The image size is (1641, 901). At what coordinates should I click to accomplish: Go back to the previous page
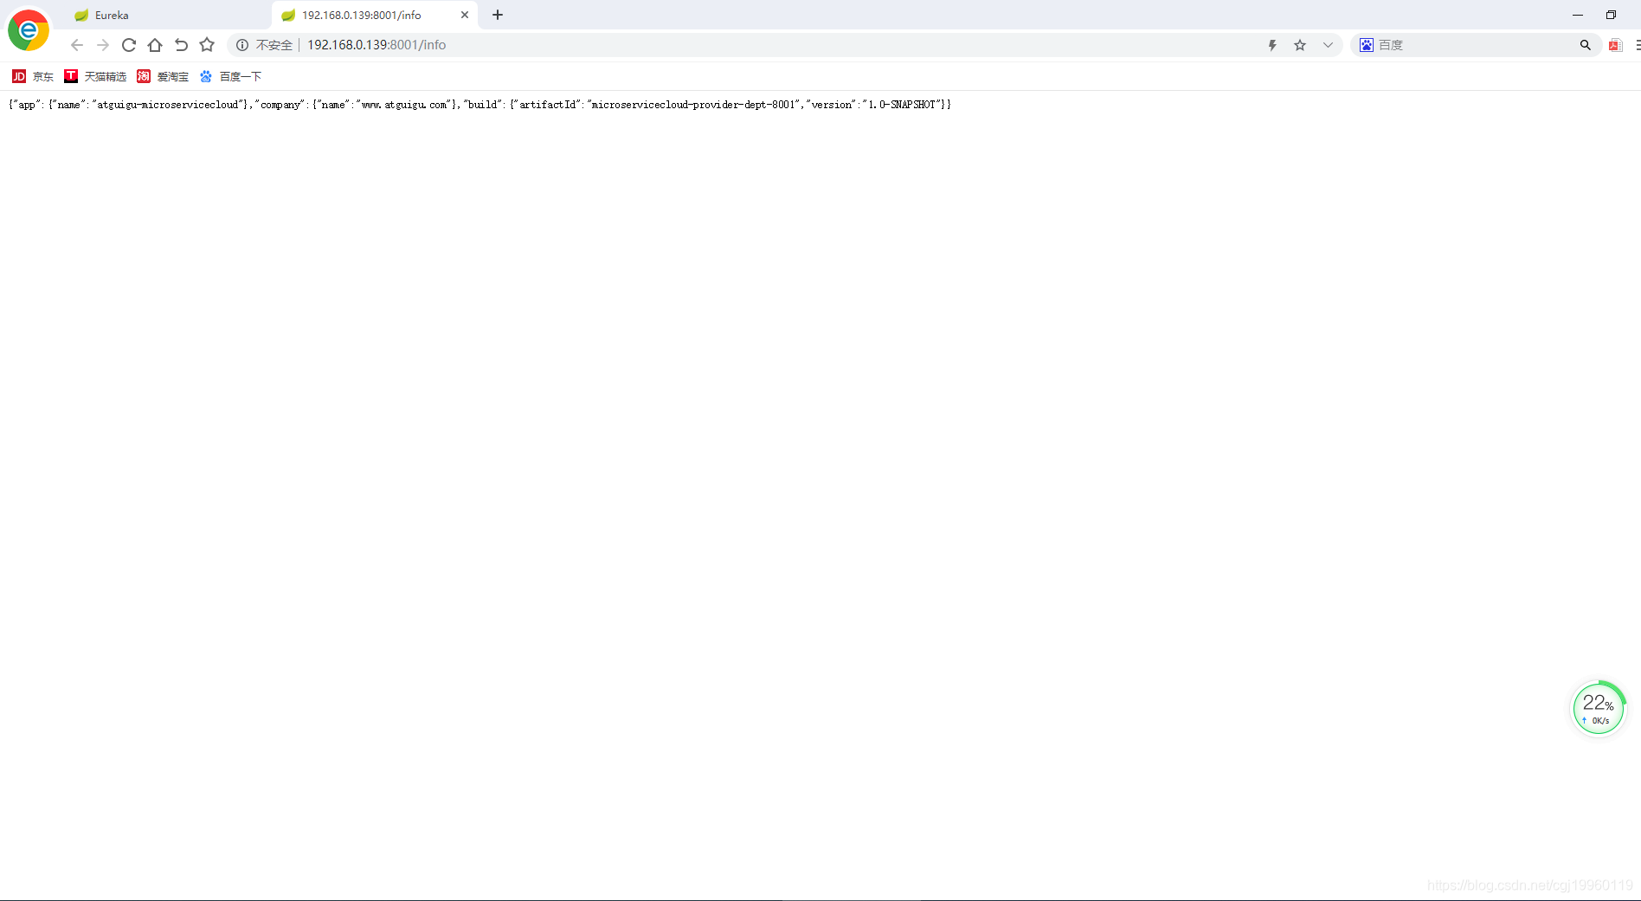pyautogui.click(x=77, y=45)
